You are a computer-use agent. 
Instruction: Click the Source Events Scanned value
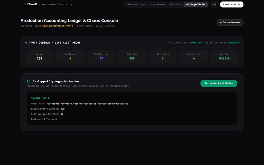pyautogui.click(x=63, y=109)
